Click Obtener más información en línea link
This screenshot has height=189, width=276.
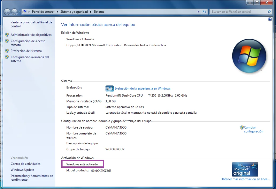(245, 179)
